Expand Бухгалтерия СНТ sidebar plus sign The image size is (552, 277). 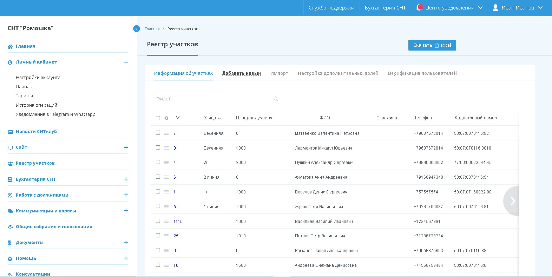point(126,179)
